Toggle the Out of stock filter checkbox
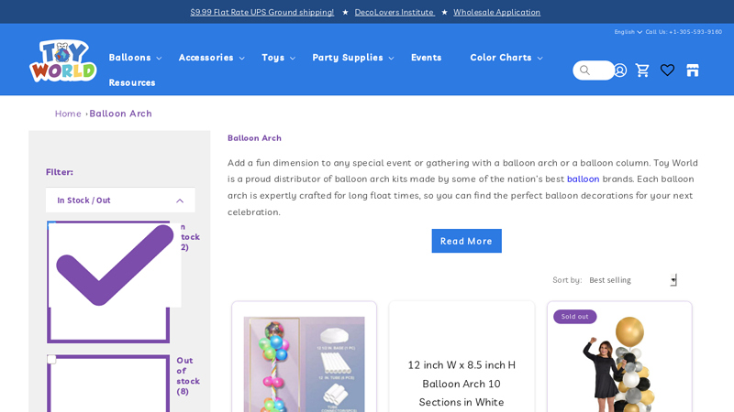This screenshot has width=734, height=412. pos(52,360)
